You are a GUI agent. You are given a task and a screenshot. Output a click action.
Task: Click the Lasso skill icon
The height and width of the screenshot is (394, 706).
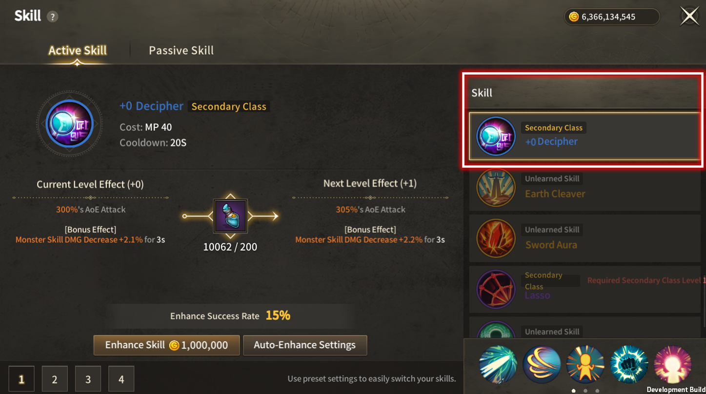(x=496, y=289)
